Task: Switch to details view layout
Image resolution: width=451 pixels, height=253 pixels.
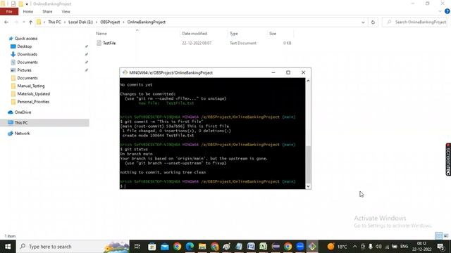Action: [438, 236]
